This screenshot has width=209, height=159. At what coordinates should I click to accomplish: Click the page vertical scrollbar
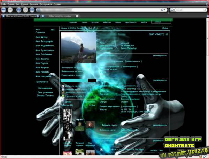pyautogui.click(x=208, y=86)
